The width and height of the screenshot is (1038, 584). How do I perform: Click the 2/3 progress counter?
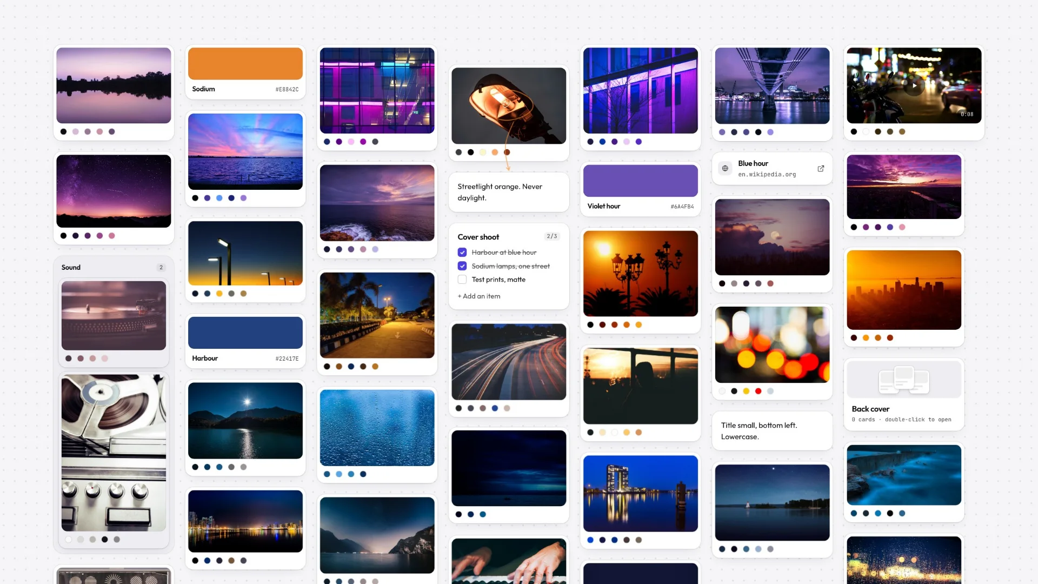pyautogui.click(x=552, y=236)
